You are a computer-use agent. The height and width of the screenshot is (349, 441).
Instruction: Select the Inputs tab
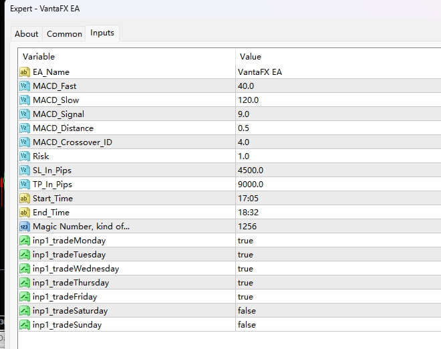coord(102,33)
